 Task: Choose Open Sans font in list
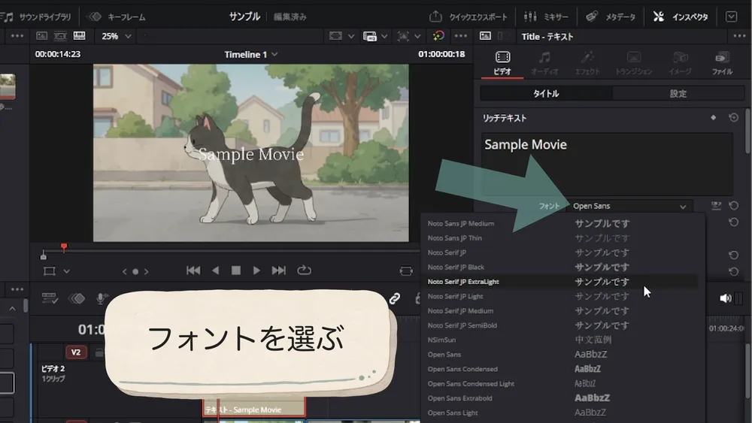pos(559,355)
